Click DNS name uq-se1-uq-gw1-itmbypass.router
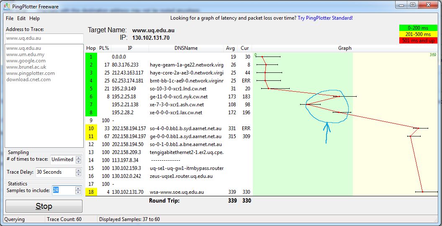 click(187, 168)
